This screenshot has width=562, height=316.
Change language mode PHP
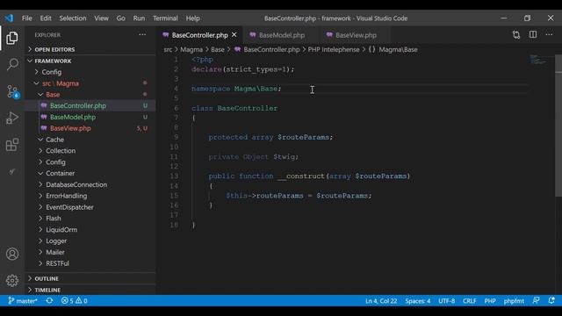point(490,300)
